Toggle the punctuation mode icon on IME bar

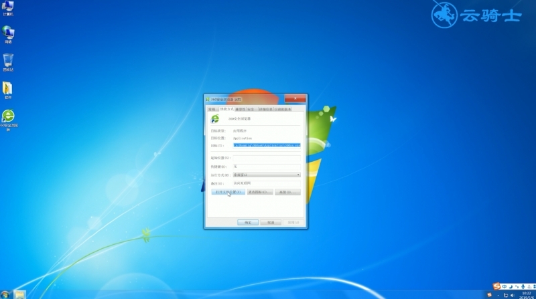coord(517,287)
